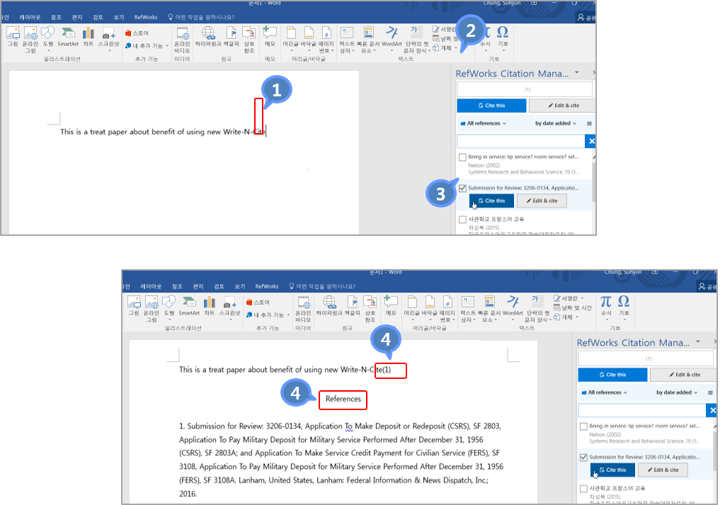725x505 pixels.
Task: Click 날짜 및 시간 in the bottom window ribbon
Action: (573, 308)
